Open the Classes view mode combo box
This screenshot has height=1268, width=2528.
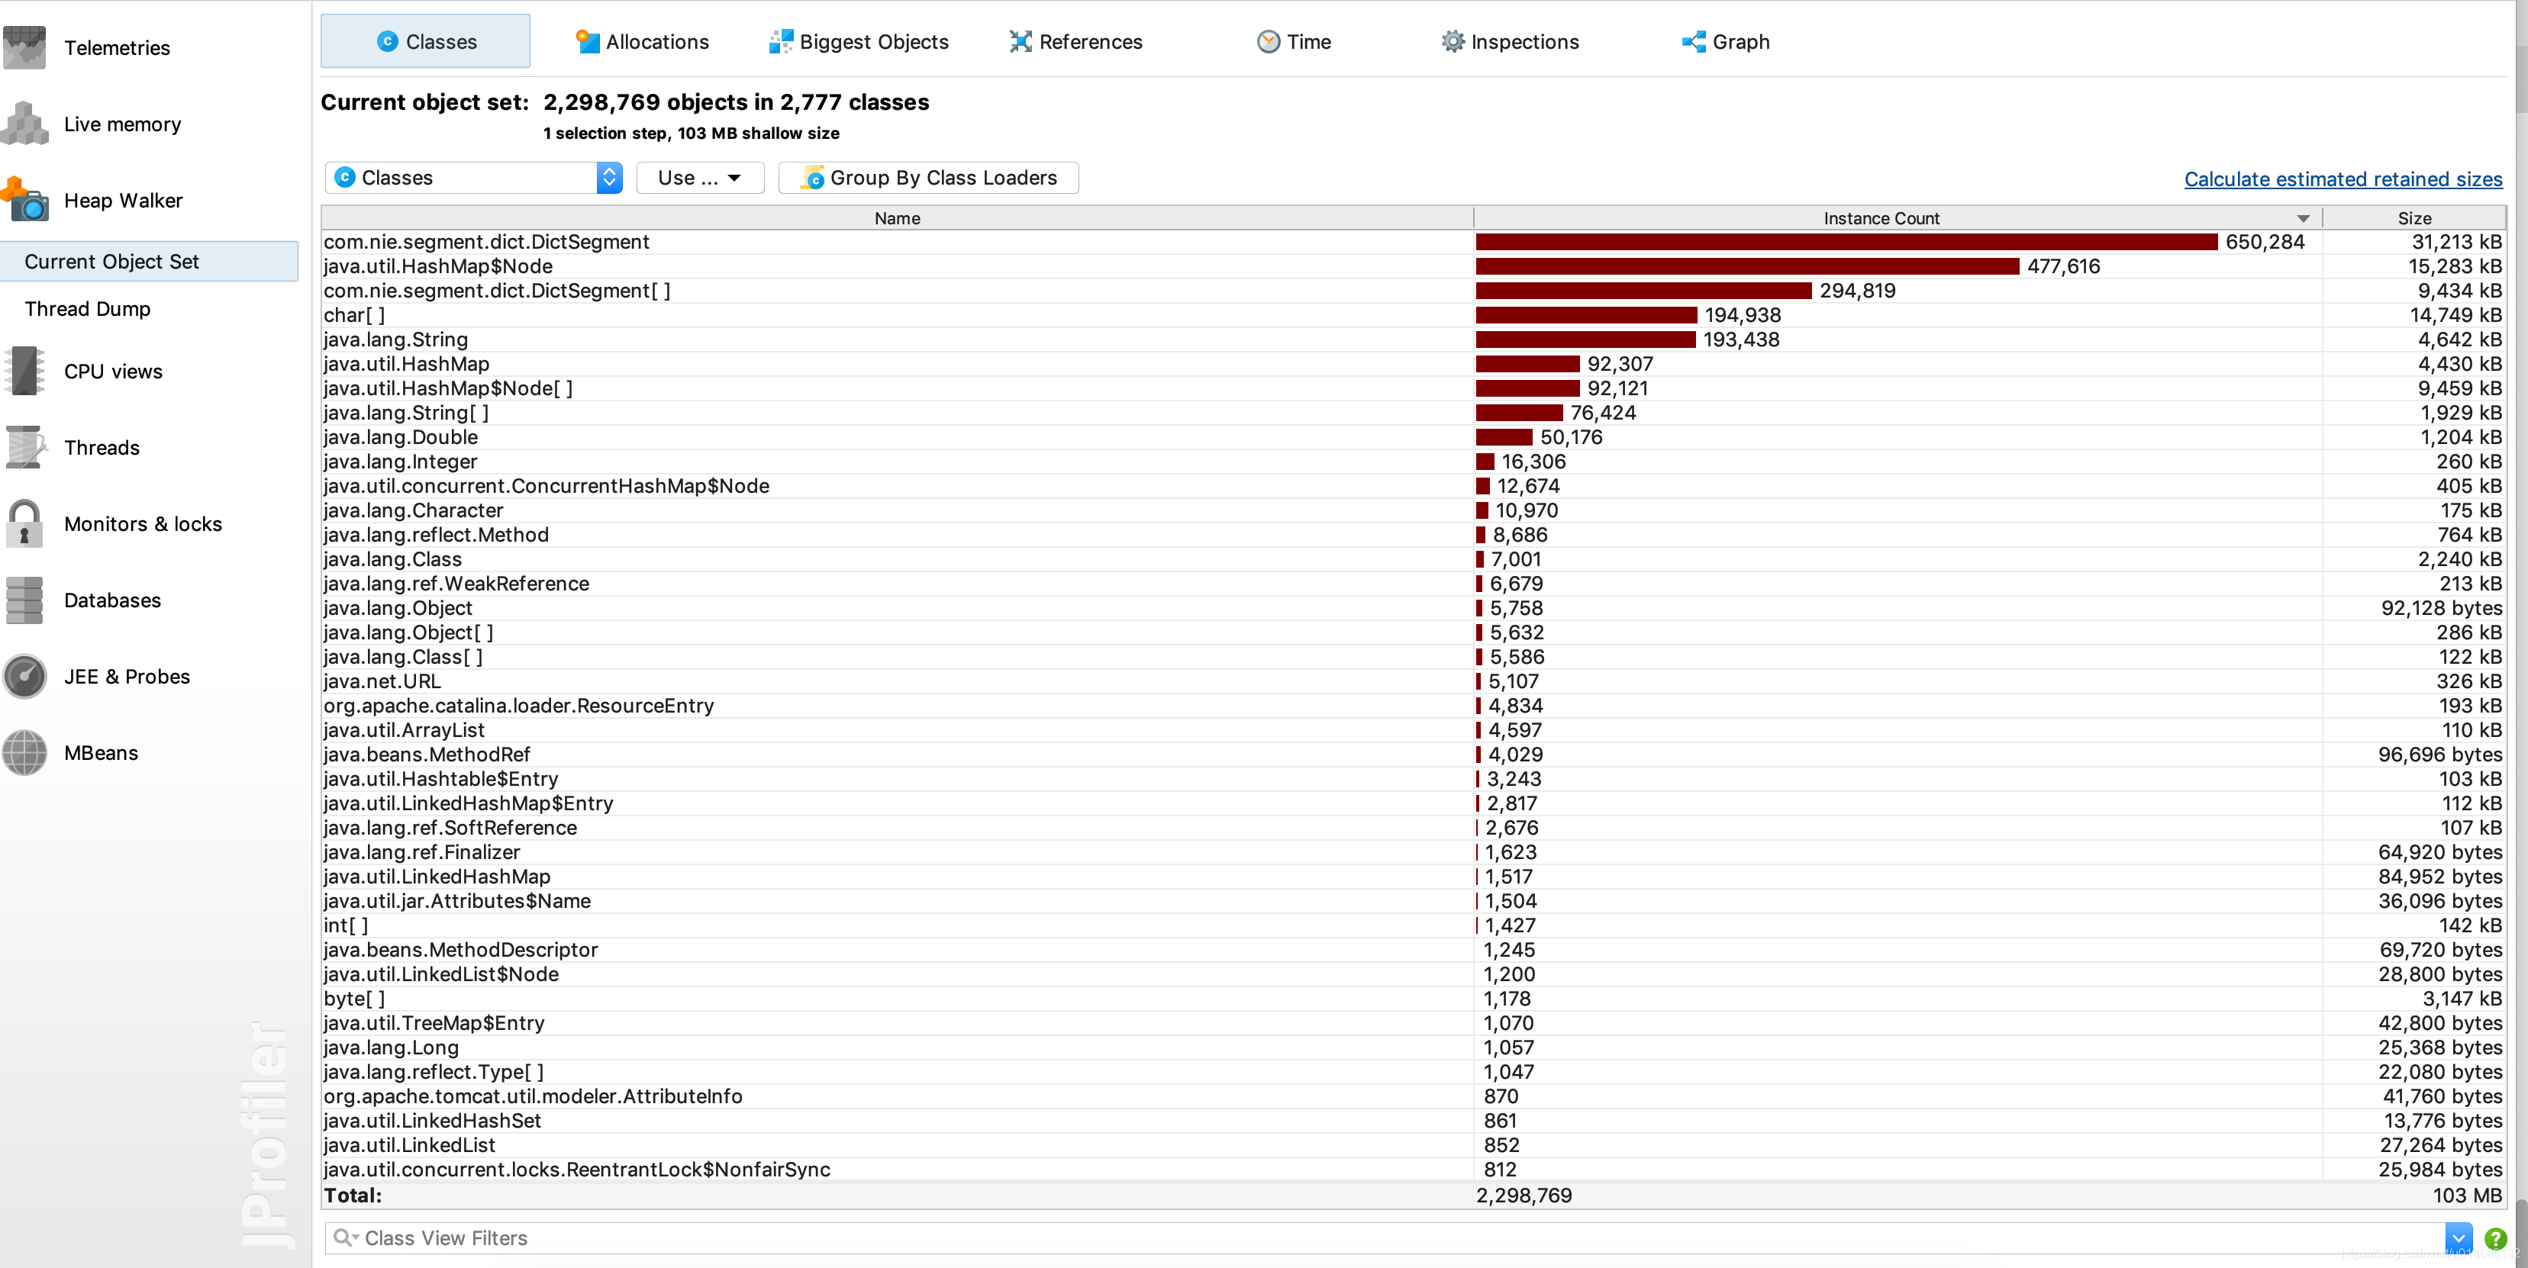pos(474,178)
